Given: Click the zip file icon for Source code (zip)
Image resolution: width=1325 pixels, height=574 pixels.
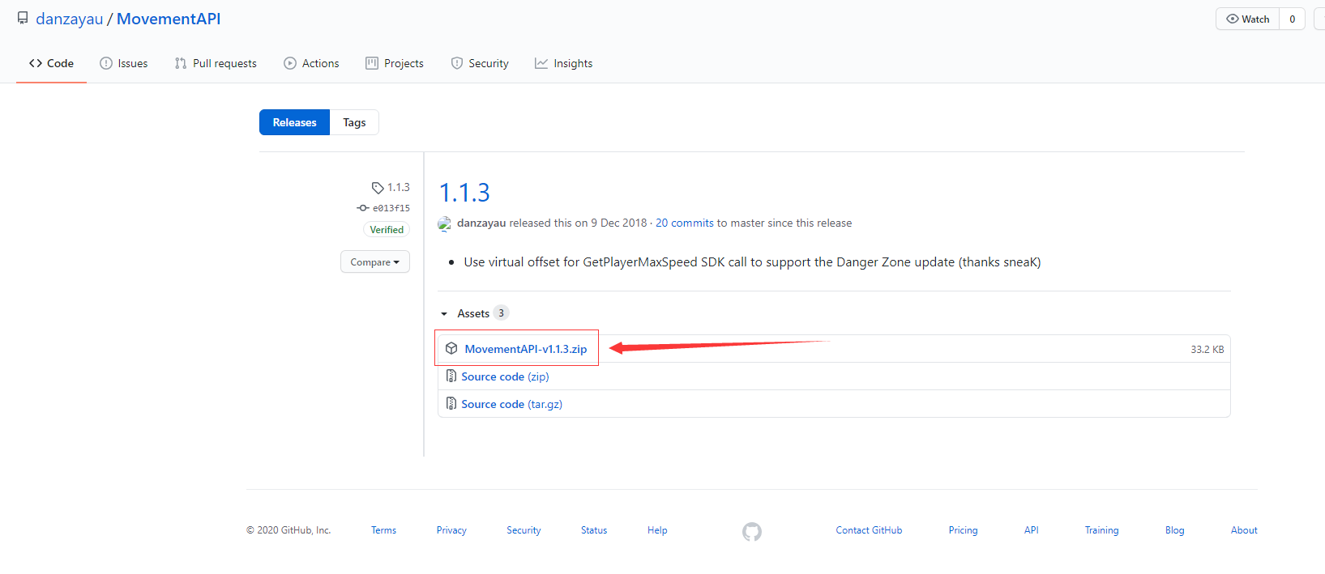Looking at the screenshot, I should [451, 376].
